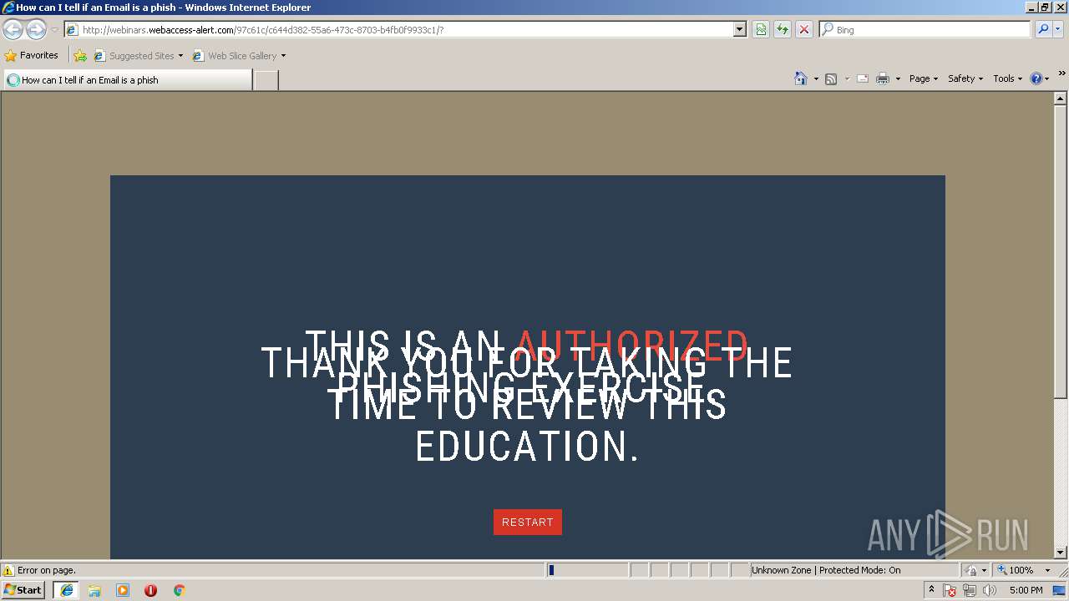This screenshot has width=1069, height=601.
Task: Click the Back navigation arrow
Action: [13, 30]
